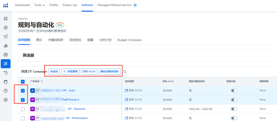Click the sort arrows on 广告活动 column

coord(42,81)
